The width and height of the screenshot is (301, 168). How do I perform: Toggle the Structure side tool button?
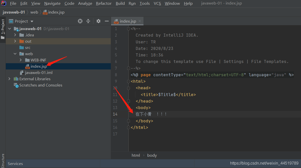click(x=3, y=160)
